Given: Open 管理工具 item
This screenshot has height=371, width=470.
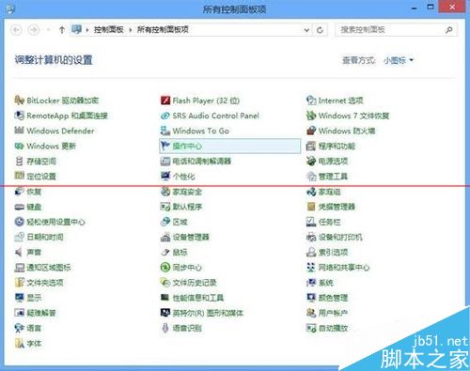Looking at the screenshot, I should click(327, 177).
